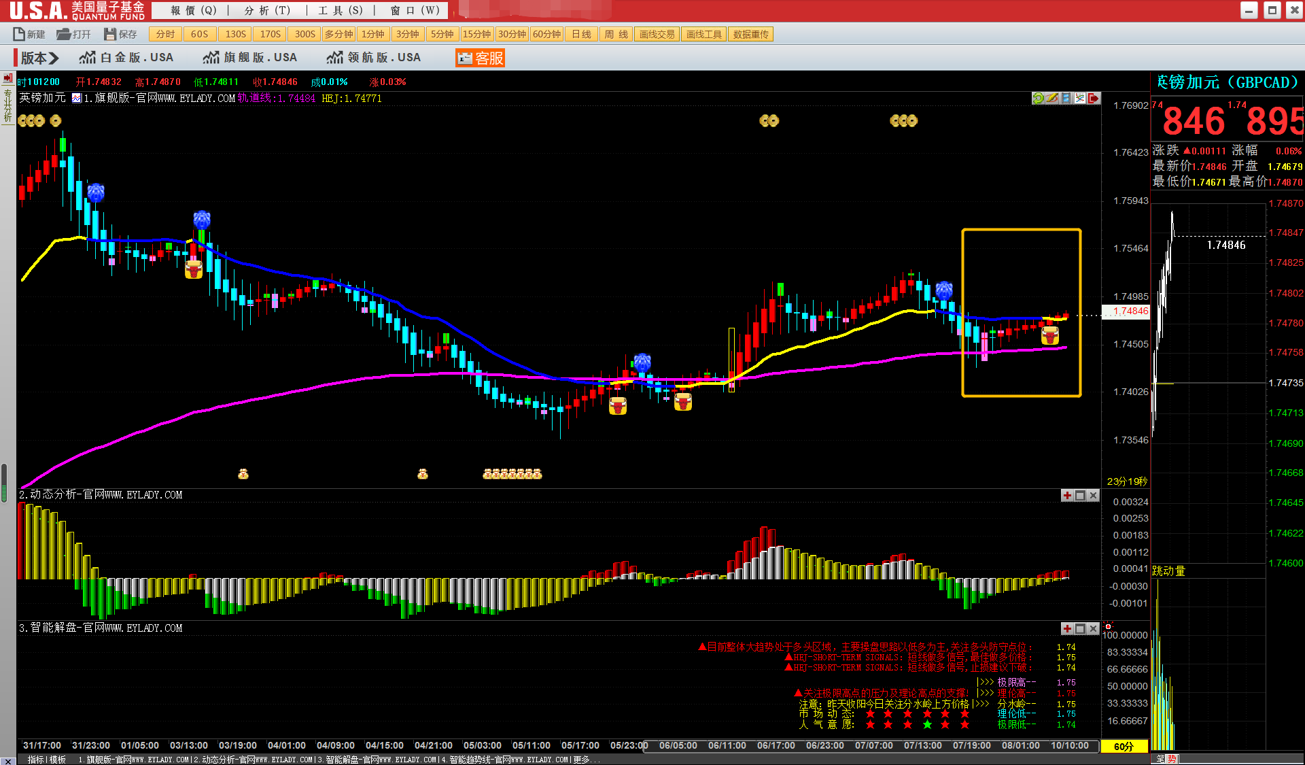The height and width of the screenshot is (765, 1305).
Task: Click the 保存 save disk icon
Action: pos(110,34)
